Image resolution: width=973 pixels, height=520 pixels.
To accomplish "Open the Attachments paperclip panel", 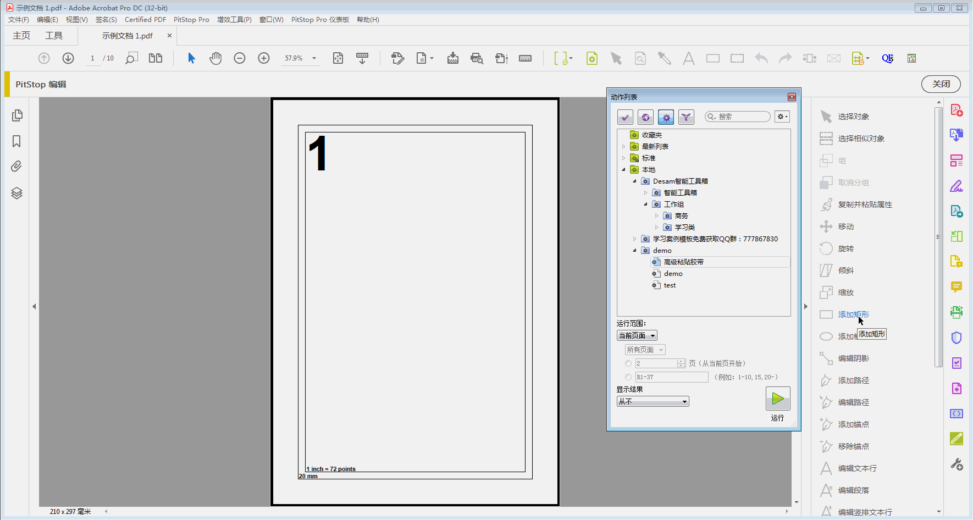I will [x=16, y=167].
